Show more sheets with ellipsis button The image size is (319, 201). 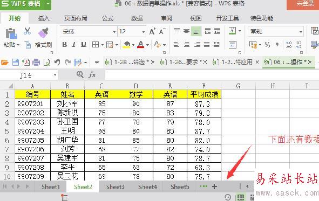point(203,186)
